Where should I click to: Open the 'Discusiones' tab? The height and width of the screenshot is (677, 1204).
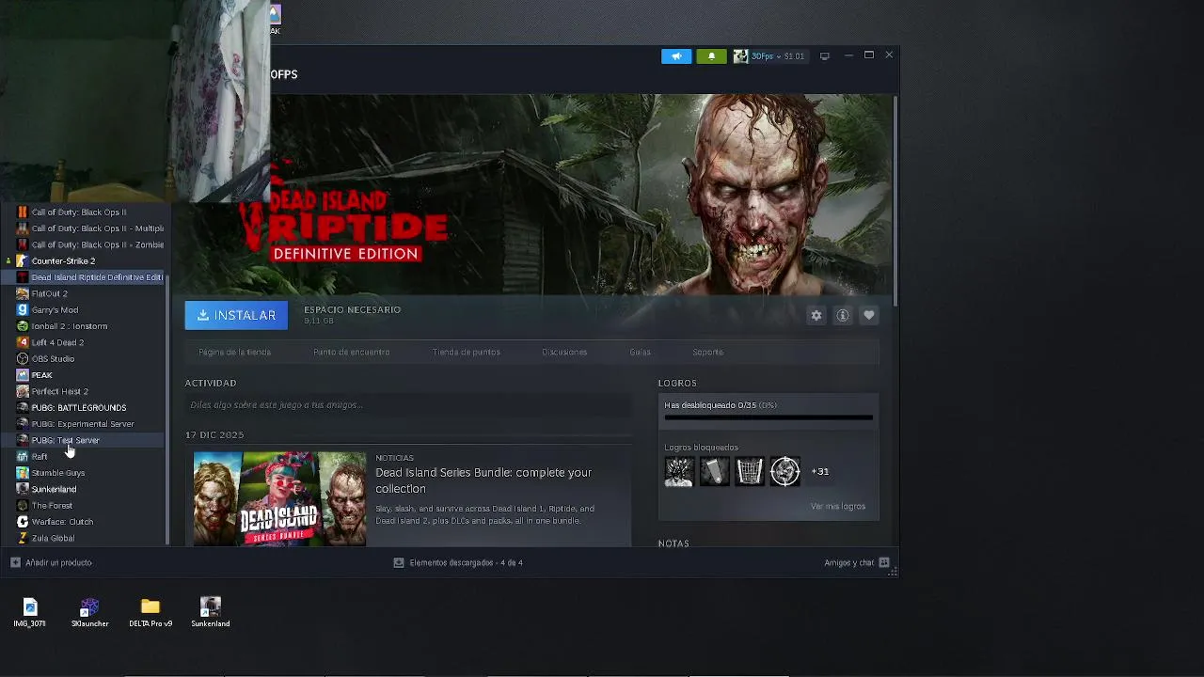click(x=564, y=353)
